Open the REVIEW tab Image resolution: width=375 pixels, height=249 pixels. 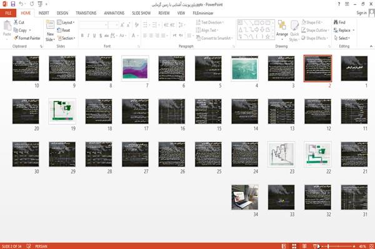coord(164,13)
